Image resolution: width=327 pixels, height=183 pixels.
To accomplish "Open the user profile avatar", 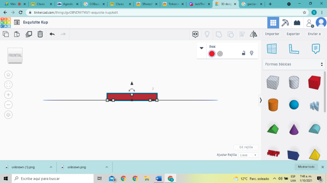I will coord(321,22).
